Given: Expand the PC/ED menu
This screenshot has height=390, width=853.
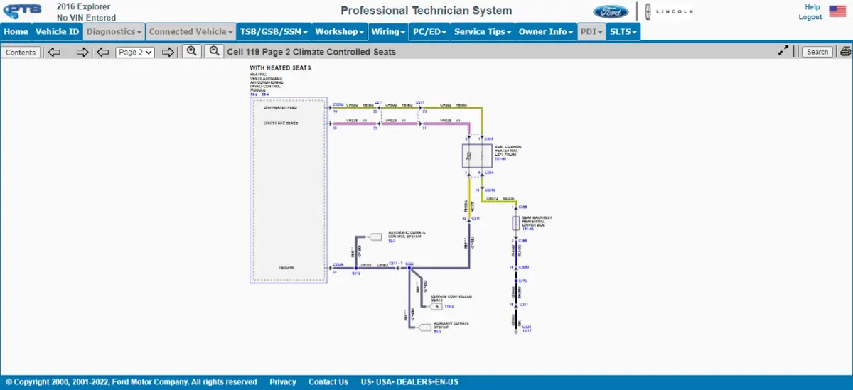Looking at the screenshot, I should pos(430,31).
